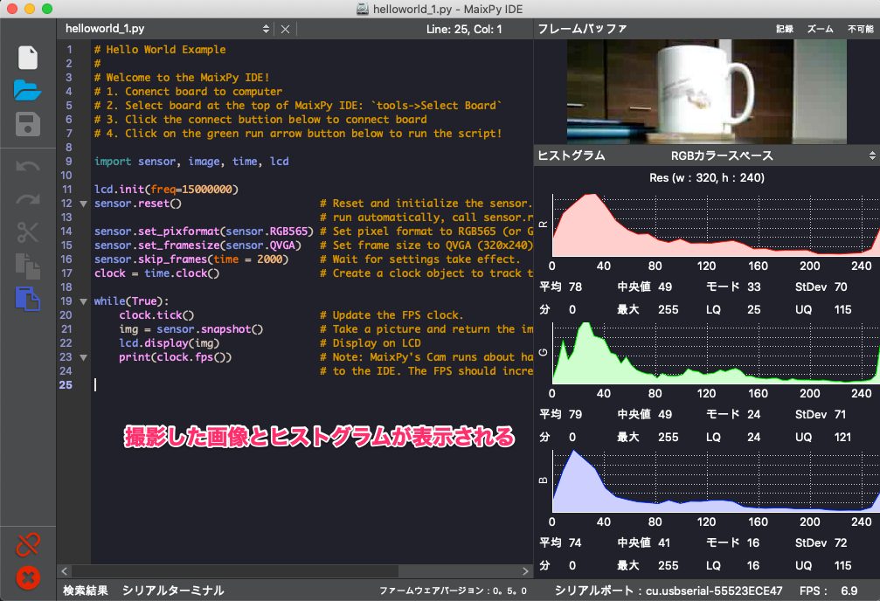Click the New File icon in sidebar
Screen dimensions: 880x601
tap(28, 58)
